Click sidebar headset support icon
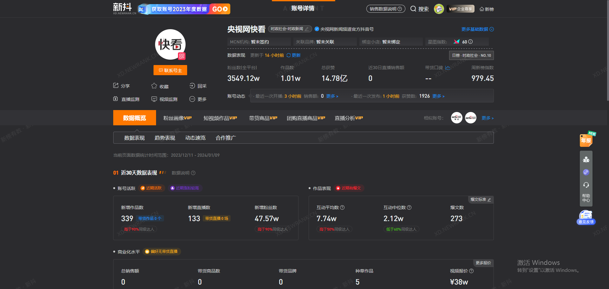The width and height of the screenshot is (609, 289). (586, 185)
